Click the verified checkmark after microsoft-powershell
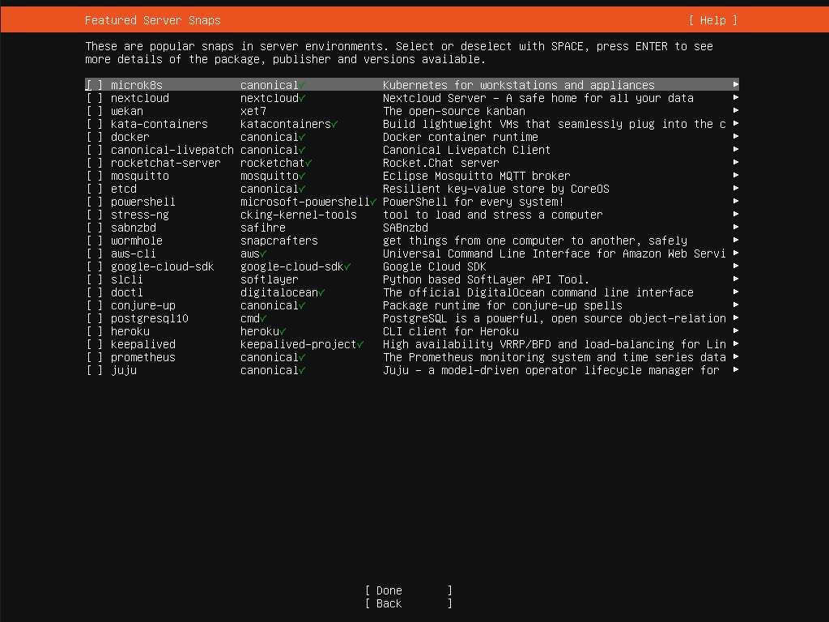 click(x=373, y=202)
